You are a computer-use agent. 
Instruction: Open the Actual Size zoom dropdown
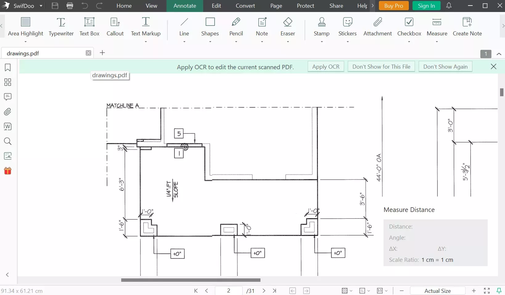pos(437,291)
